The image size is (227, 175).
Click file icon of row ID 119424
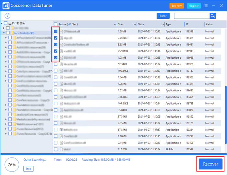(61, 84)
